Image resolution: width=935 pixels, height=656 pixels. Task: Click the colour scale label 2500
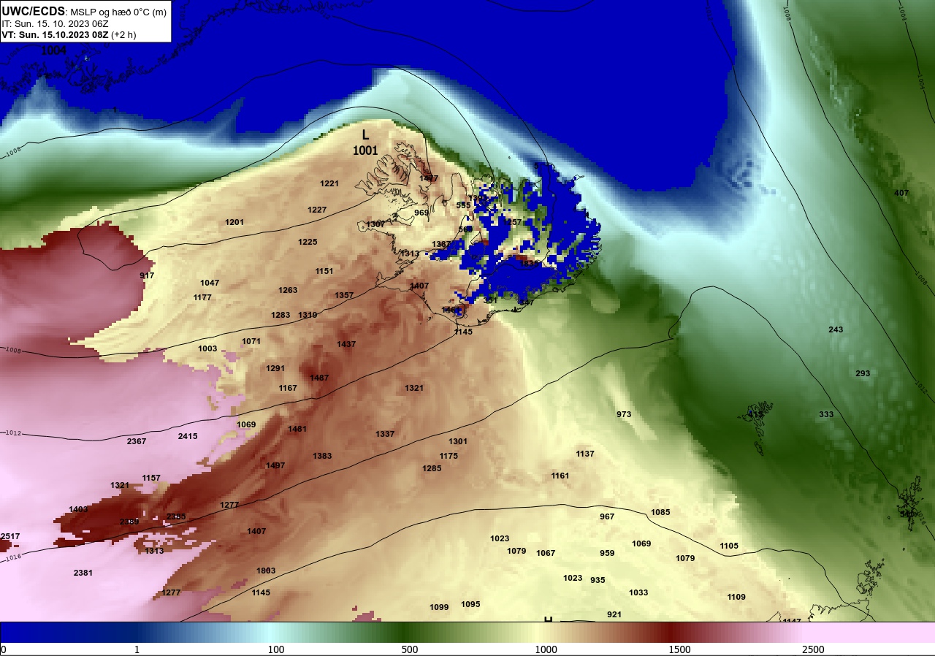pyautogui.click(x=813, y=649)
